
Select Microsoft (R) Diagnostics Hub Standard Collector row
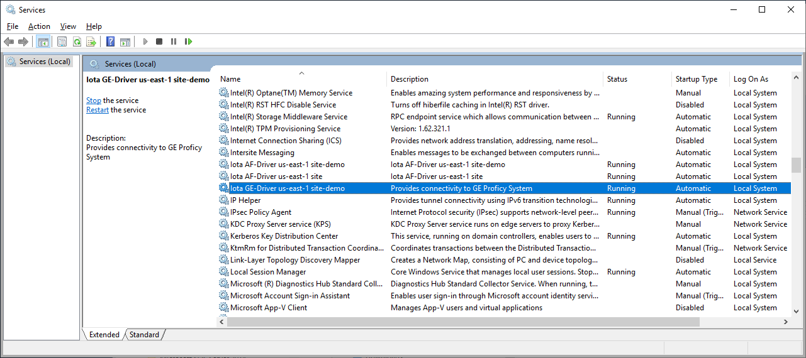[504, 284]
